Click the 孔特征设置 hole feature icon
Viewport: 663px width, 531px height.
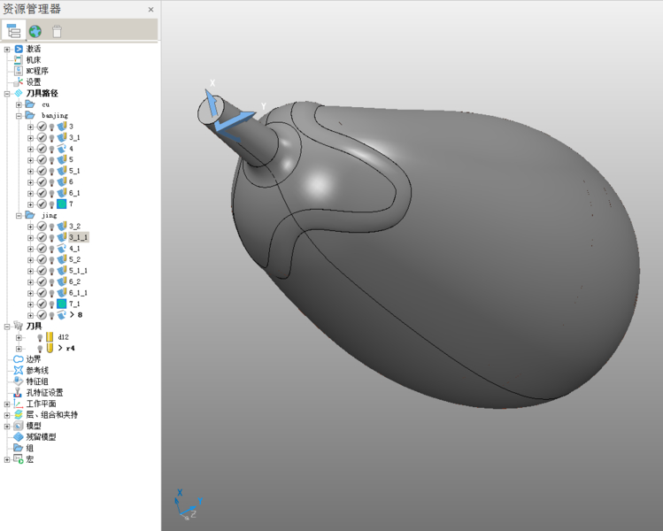tap(19, 392)
